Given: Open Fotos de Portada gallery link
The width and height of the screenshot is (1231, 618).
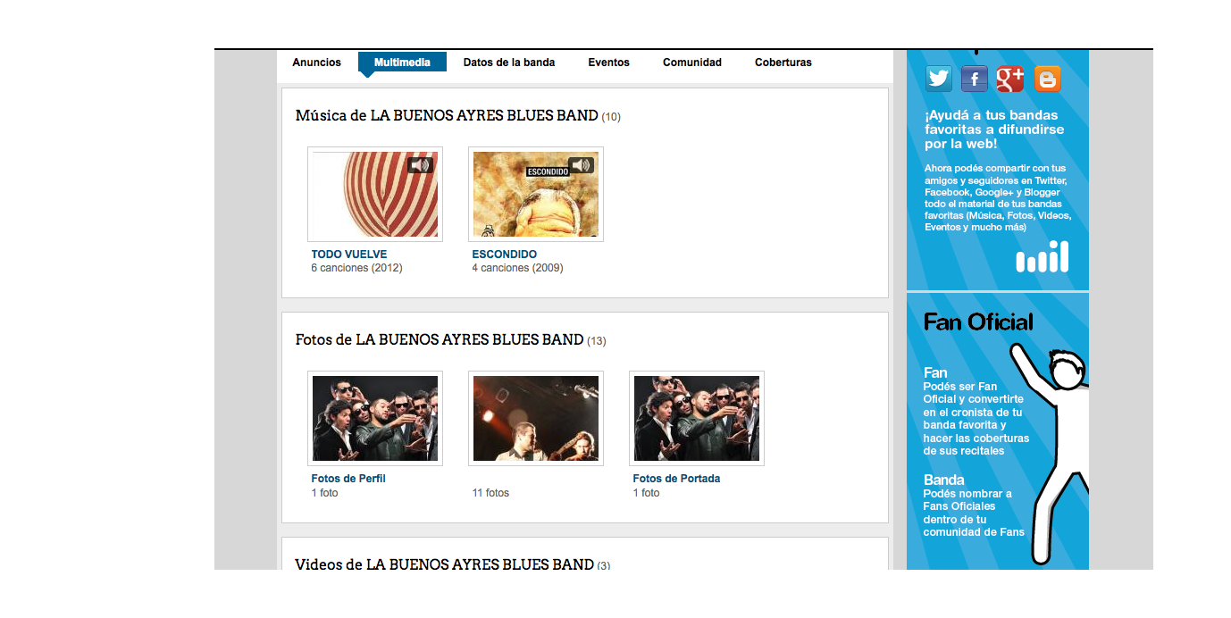Looking at the screenshot, I should (676, 479).
